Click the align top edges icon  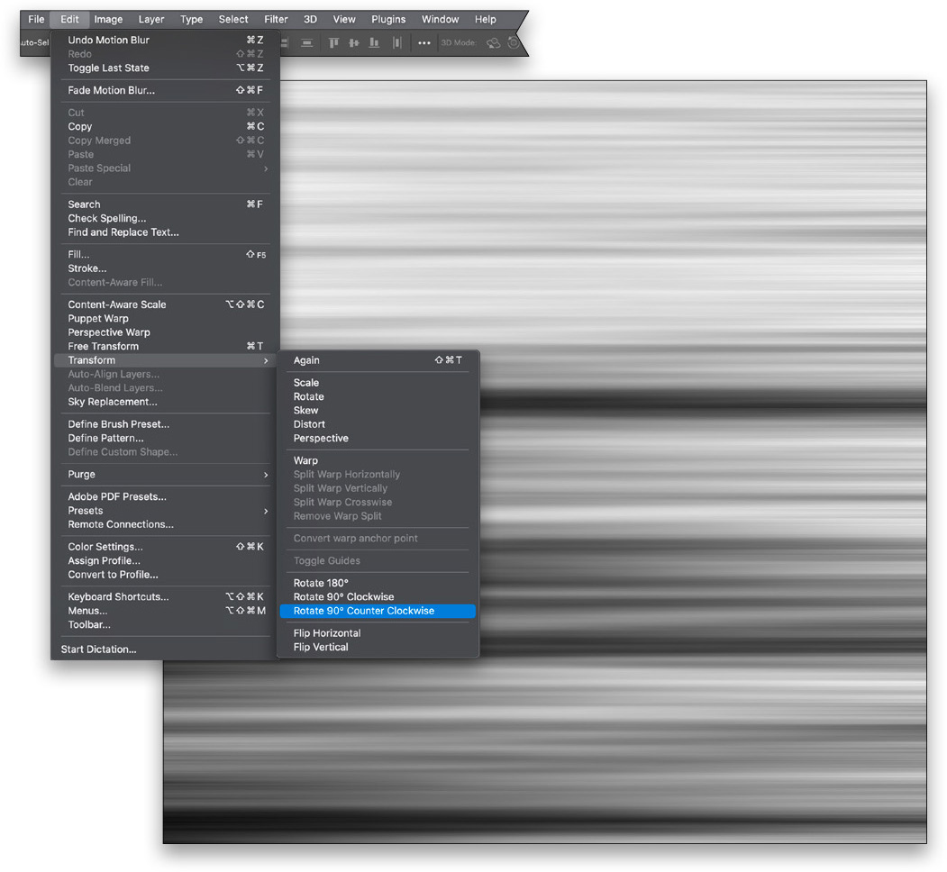coord(333,42)
